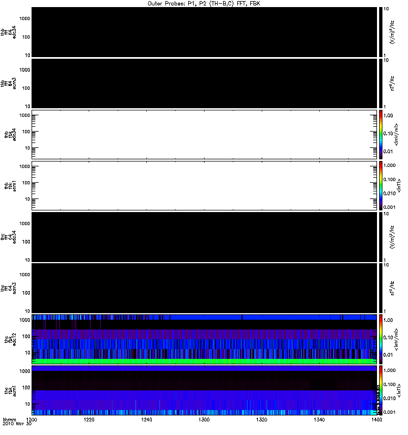Select the empty thb fbk scm1 plot panel
This screenshot has width=408, height=435.
coord(204,186)
